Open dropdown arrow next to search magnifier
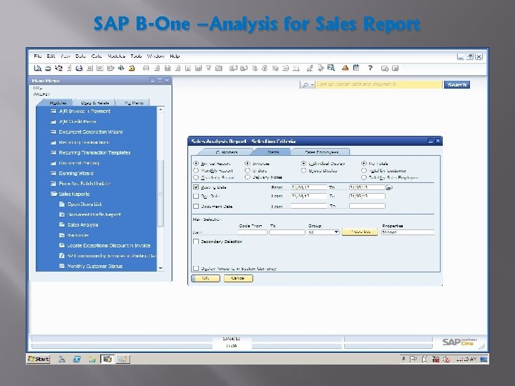 [x=312, y=85]
